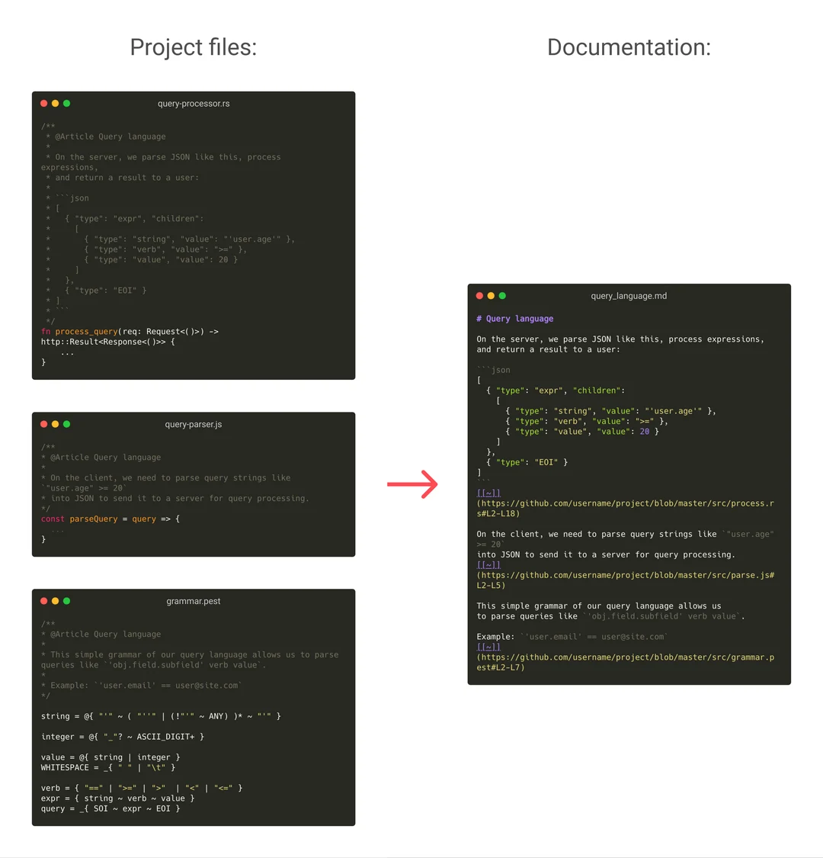Toggle fullscreen on the query_language.md window
823x858 pixels.
502,295
